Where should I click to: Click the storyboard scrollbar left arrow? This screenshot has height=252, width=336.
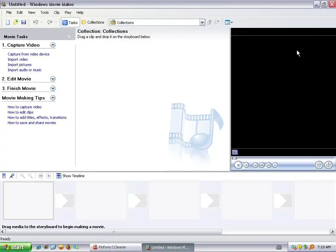coord(3,232)
